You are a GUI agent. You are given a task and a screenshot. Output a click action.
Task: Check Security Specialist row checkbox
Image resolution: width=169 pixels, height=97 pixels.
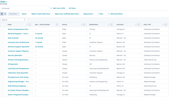3,55
